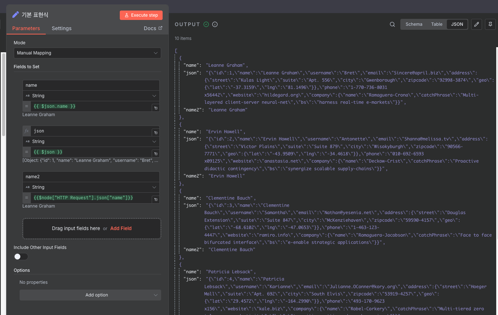Viewport: 498px width, 315px height.
Task: Open String type dropdown for name field
Action: click(91, 96)
